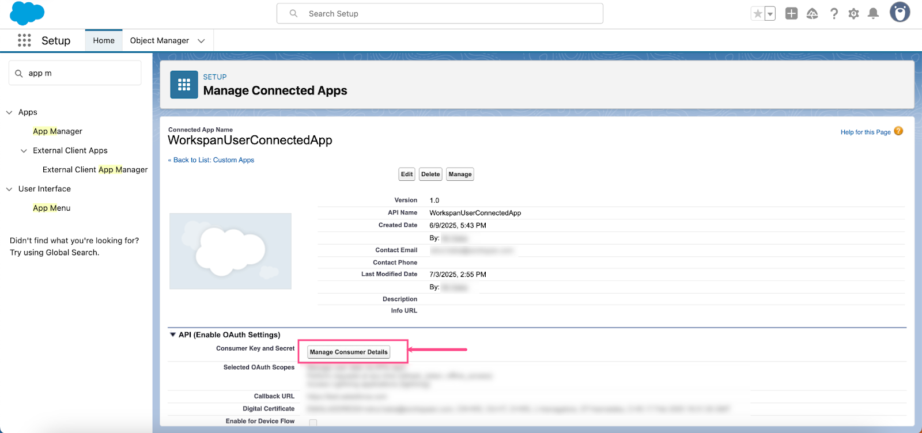Open the notifications bell
922x433 pixels.
pos(873,14)
